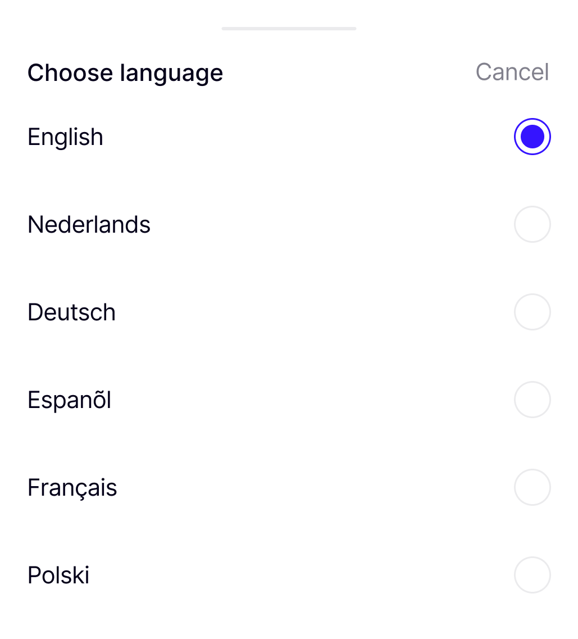This screenshot has height=639, width=578.
Task: Click the Cancel link
Action: coord(512,72)
